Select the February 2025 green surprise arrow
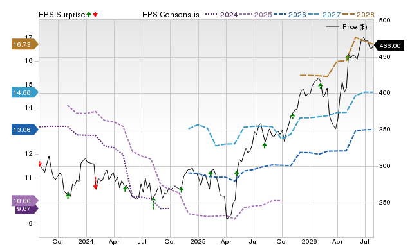The image size is (412, 245). [x=211, y=173]
